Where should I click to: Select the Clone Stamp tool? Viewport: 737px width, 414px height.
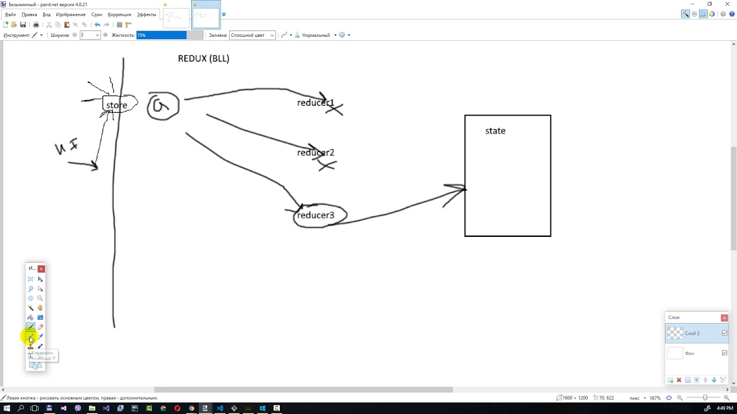(x=31, y=346)
